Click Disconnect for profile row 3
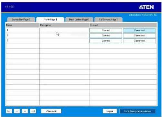 [x=139, y=41]
